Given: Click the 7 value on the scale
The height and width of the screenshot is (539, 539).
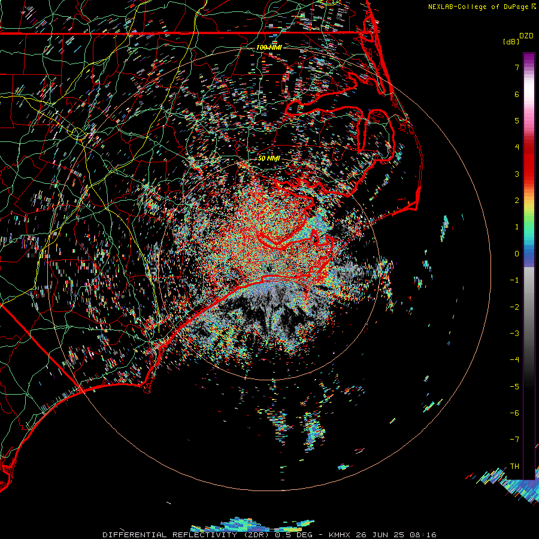Looking at the screenshot, I should click(517, 67).
